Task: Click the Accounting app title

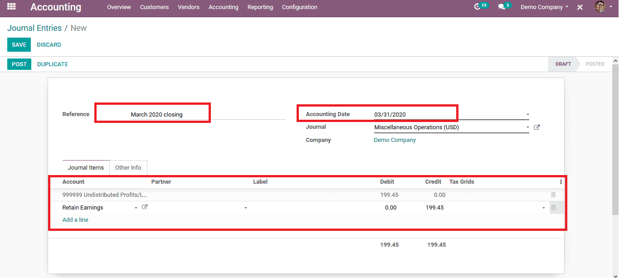Action: point(56,7)
